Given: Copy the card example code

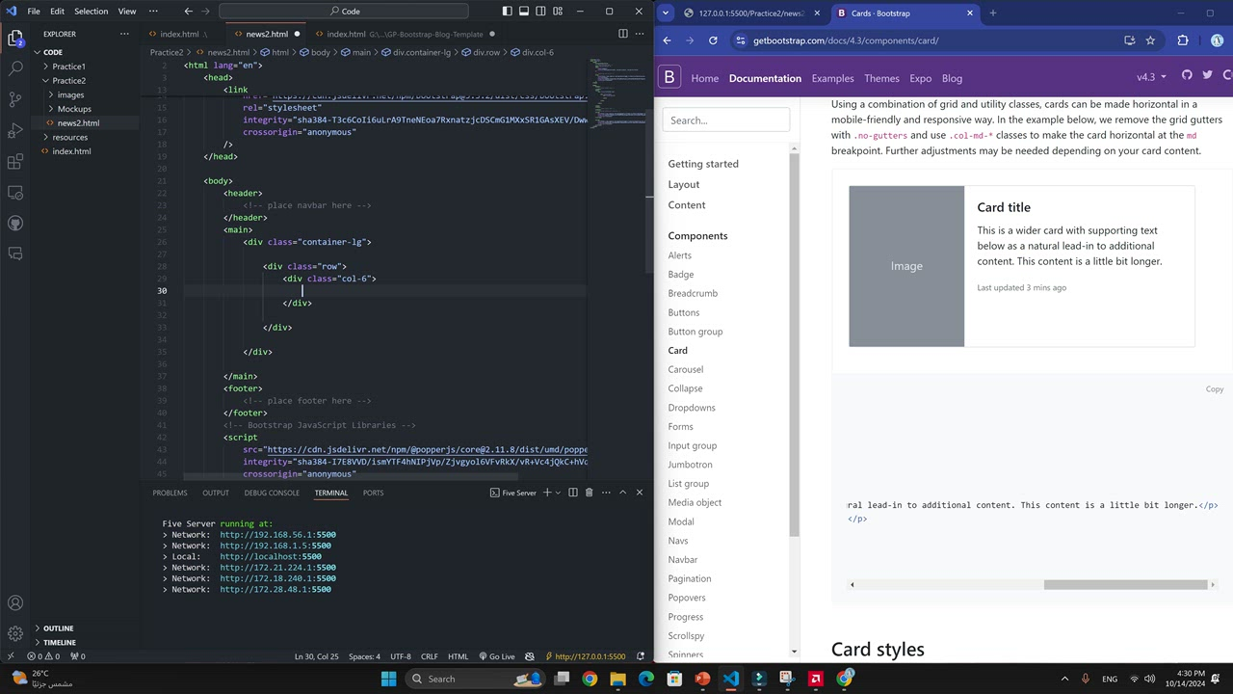Looking at the screenshot, I should [1215, 389].
